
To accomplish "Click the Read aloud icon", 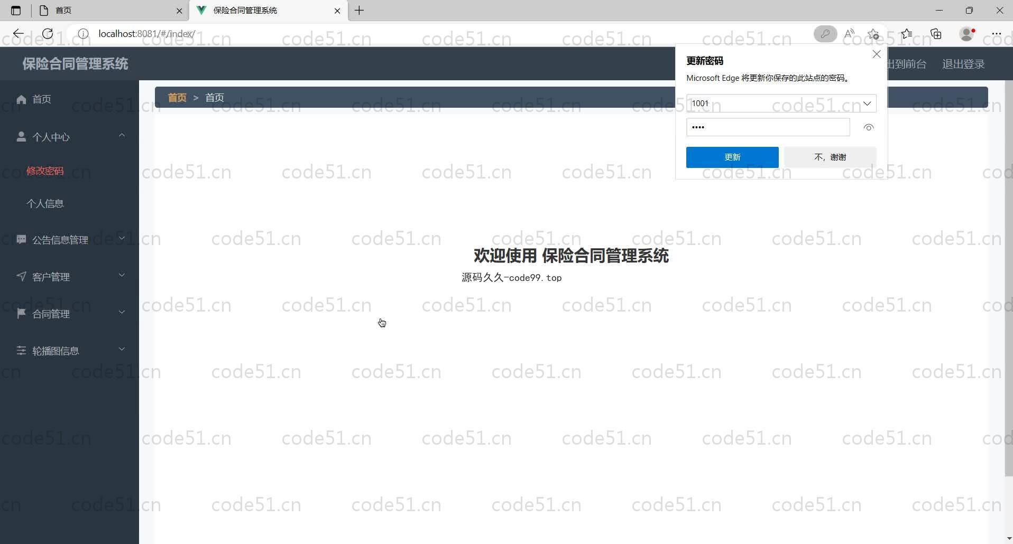I will click(850, 34).
